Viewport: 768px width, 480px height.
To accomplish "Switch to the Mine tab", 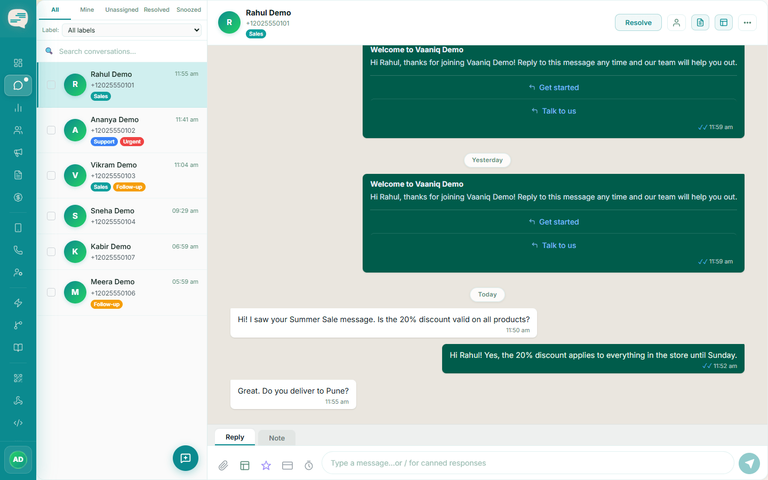I will (x=87, y=10).
